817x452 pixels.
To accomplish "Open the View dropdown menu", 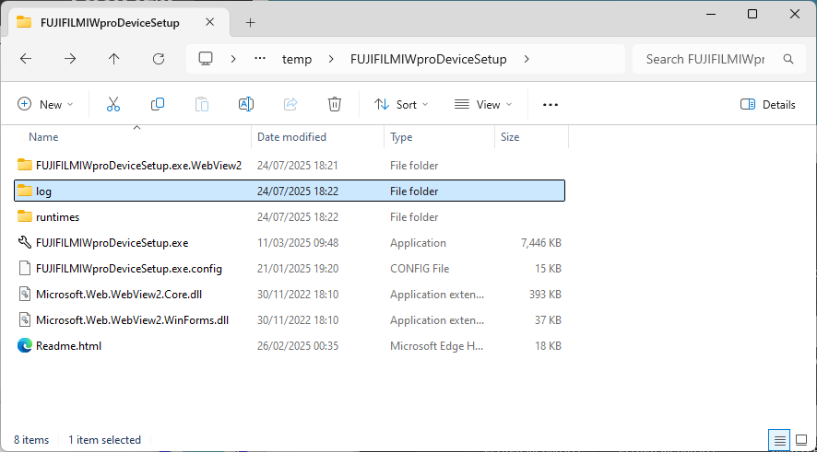I will [x=483, y=105].
